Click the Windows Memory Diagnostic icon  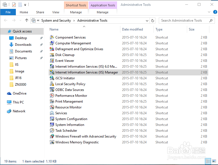[x=52, y=142]
